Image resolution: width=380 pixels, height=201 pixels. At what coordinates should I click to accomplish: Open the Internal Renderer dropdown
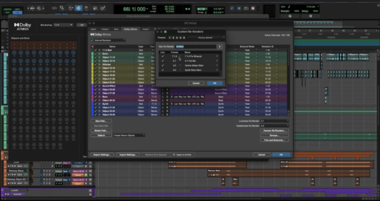110,40
